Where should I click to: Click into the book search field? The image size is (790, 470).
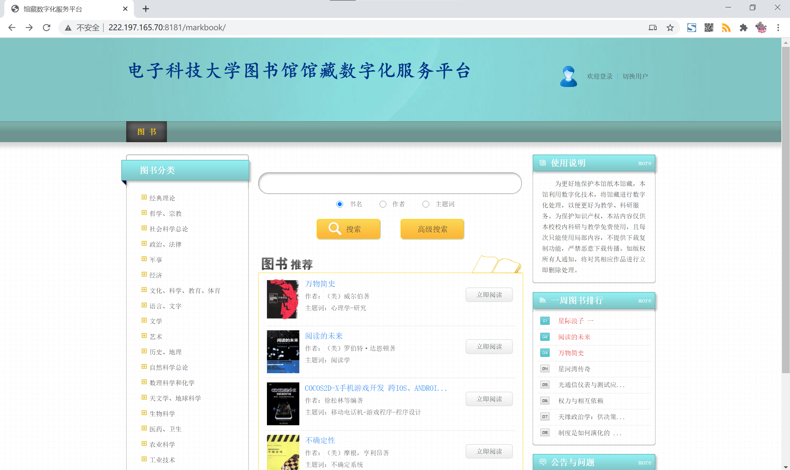(x=390, y=183)
